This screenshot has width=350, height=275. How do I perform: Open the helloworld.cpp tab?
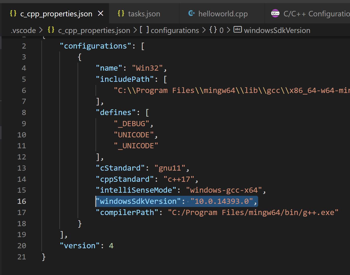coord(222,14)
